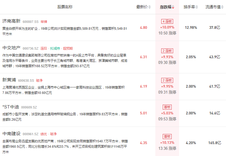Select stock code 600638.SS
Image resolution: width=226 pixels, height=156 pixels.
tap(26, 81)
